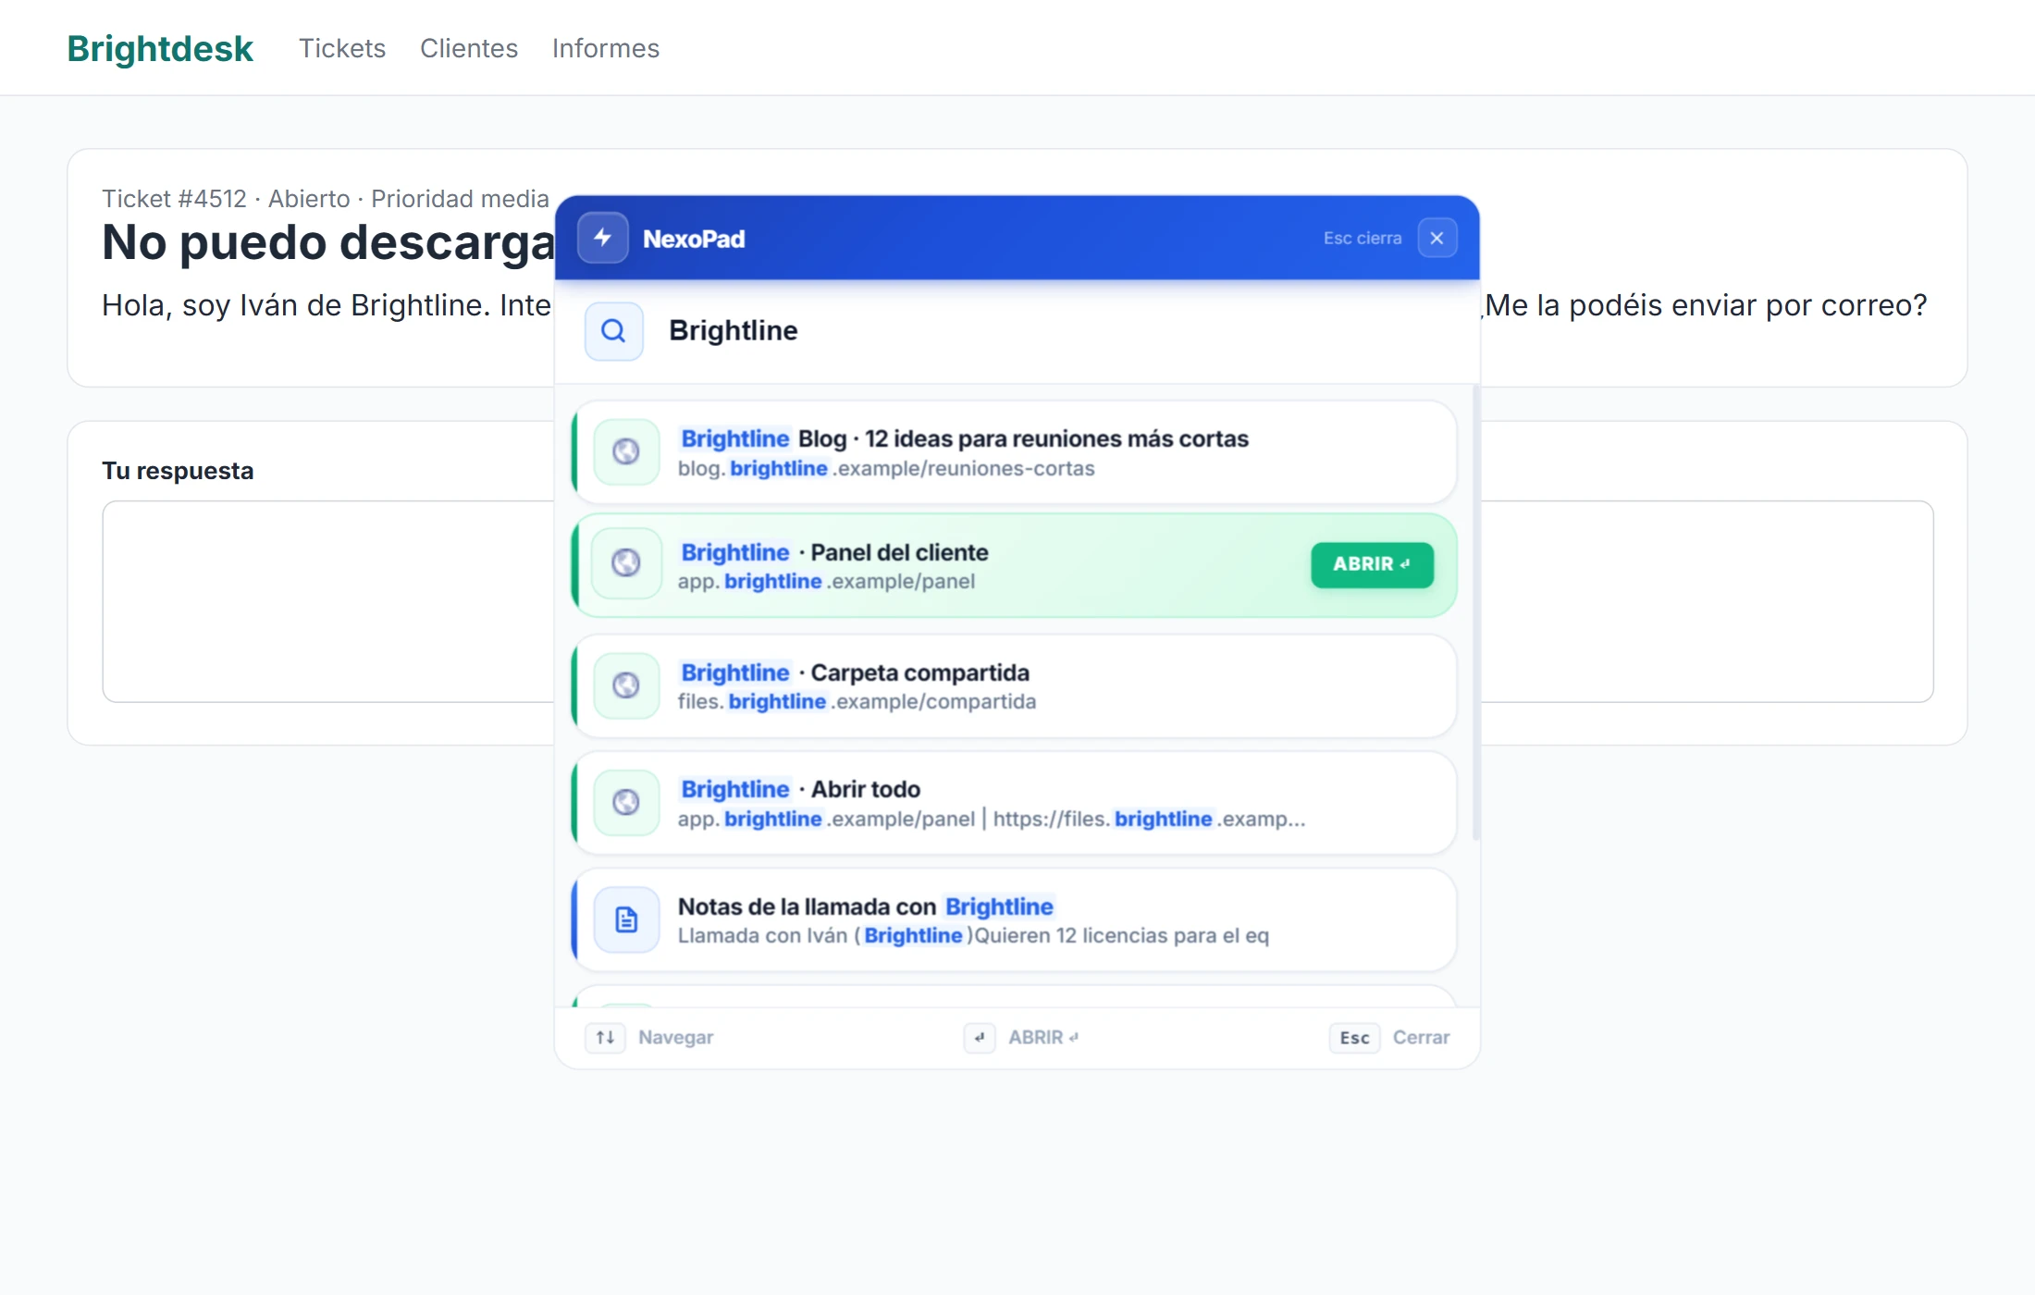Click the files.brightline.example/compartida URL
The image size is (2035, 1295).
pyautogui.click(x=857, y=702)
